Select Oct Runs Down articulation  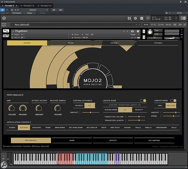coord(76,127)
